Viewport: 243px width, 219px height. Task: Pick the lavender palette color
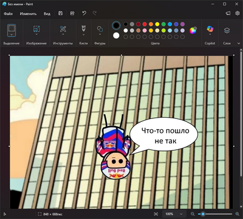tap(182, 30)
